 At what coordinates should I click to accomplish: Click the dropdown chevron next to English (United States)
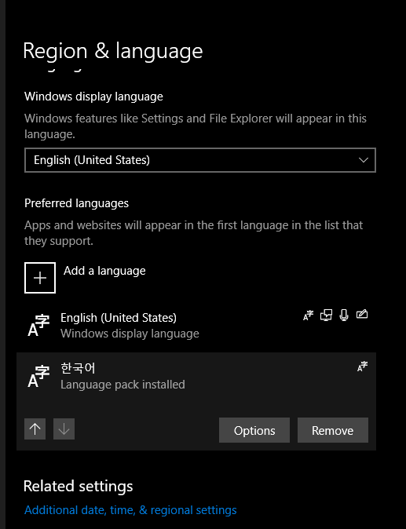coord(363,160)
